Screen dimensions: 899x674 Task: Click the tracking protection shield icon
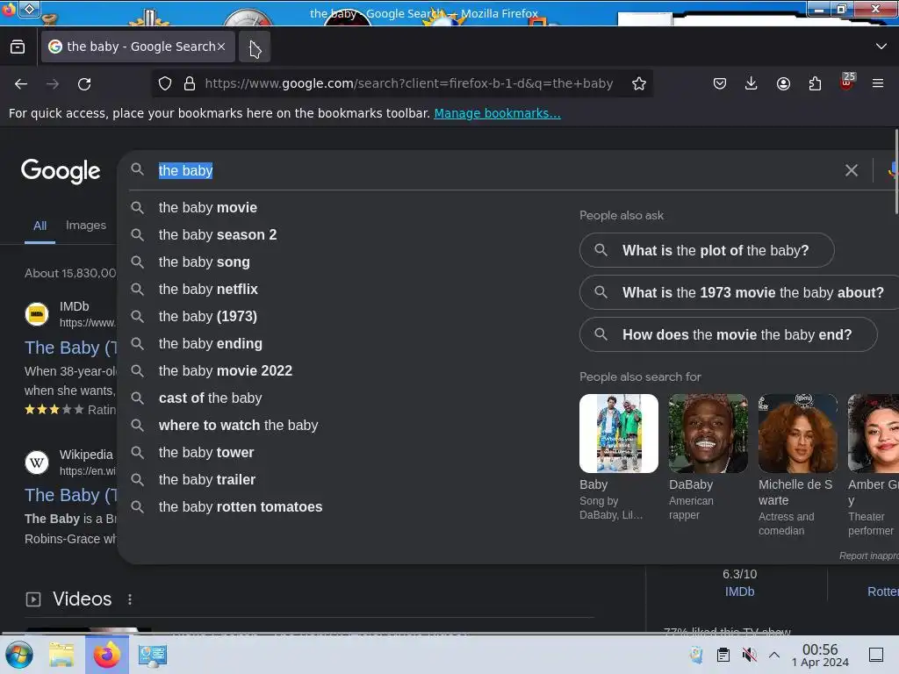(165, 83)
